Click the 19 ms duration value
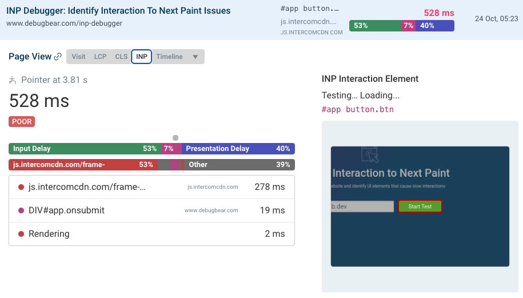The height and width of the screenshot is (298, 523). coord(272,210)
